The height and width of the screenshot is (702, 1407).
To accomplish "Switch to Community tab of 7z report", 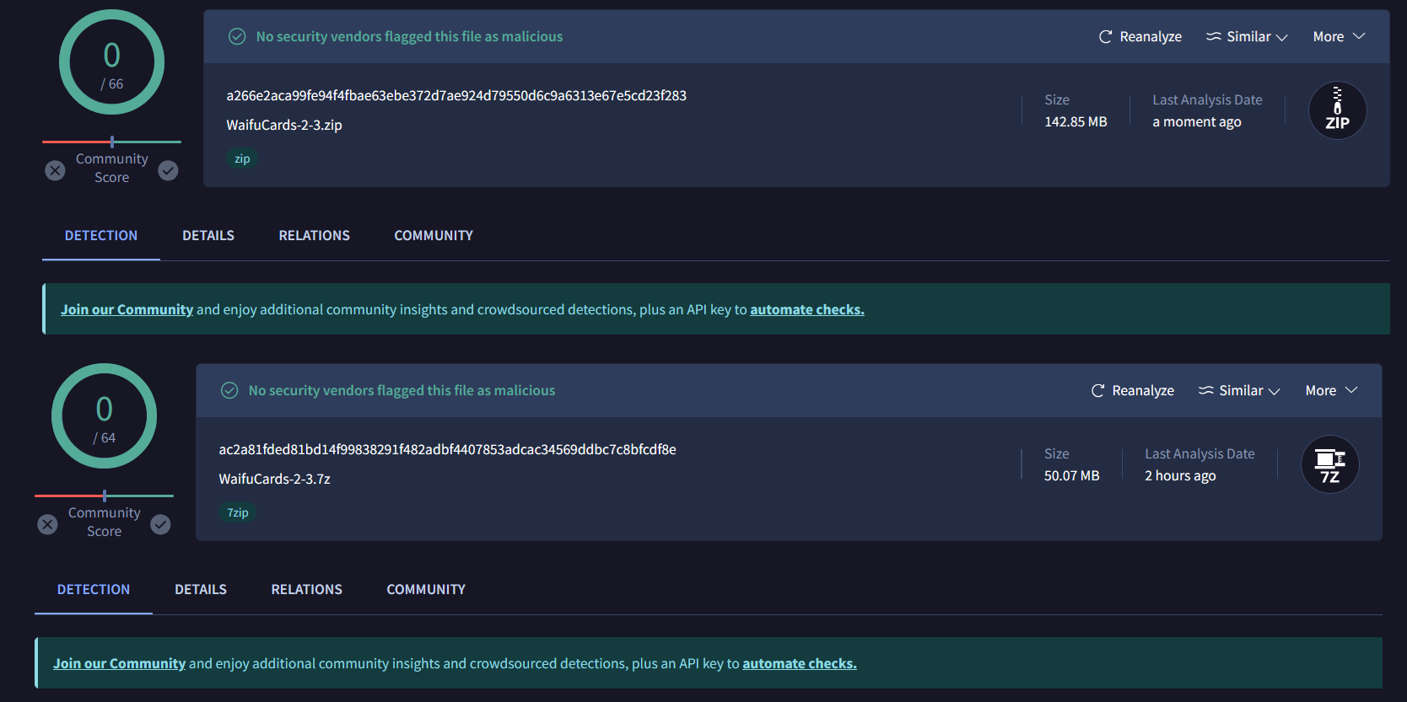I will coord(426,589).
